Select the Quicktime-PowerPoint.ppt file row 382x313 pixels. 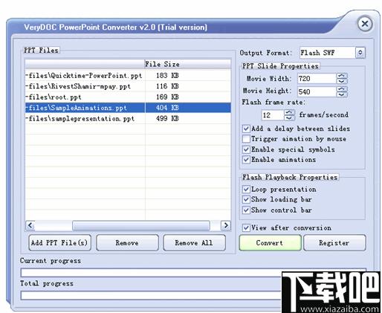[128, 75]
